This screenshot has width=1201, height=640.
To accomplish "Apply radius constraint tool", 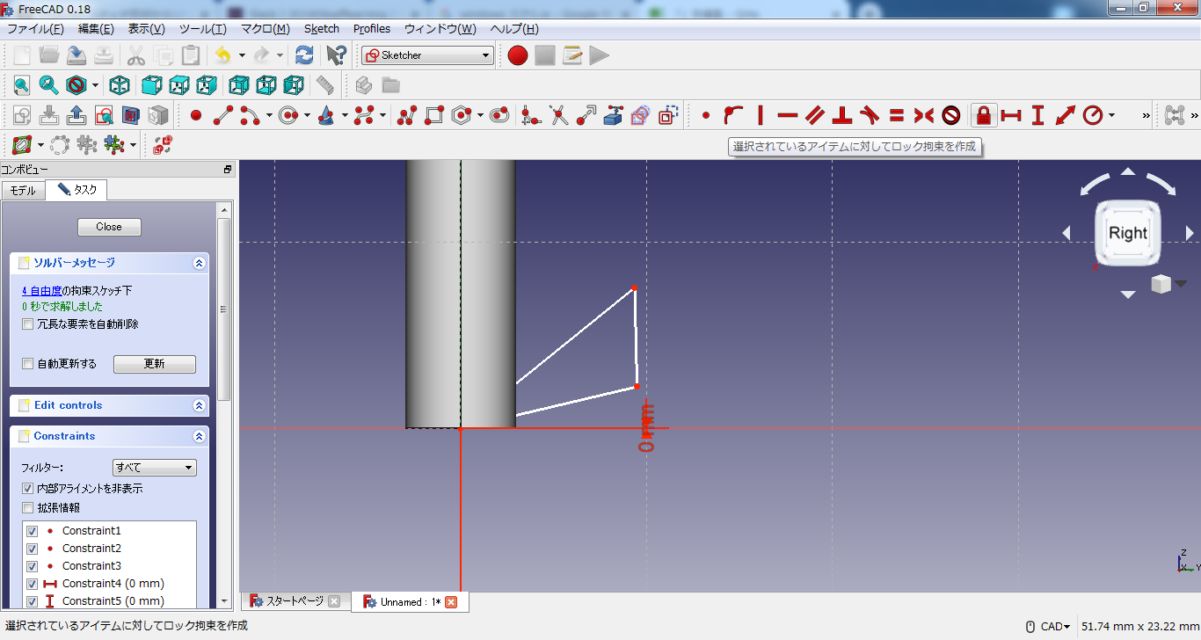I will [1093, 115].
